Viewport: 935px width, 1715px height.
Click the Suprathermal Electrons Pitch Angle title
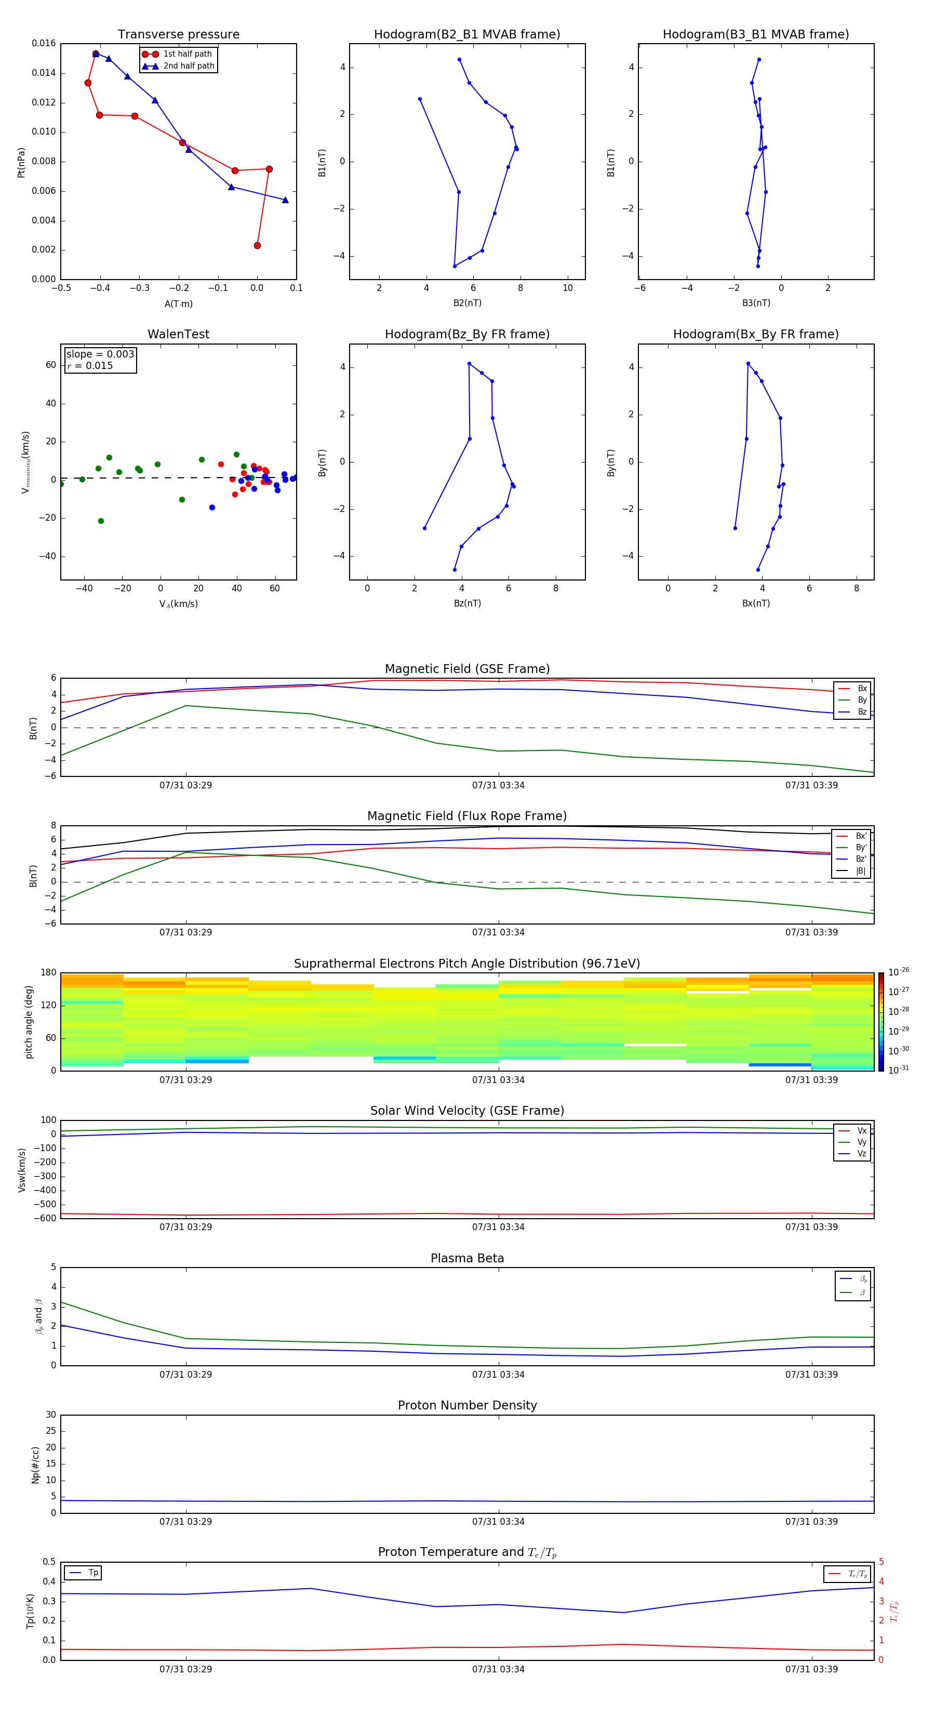tap(467, 964)
